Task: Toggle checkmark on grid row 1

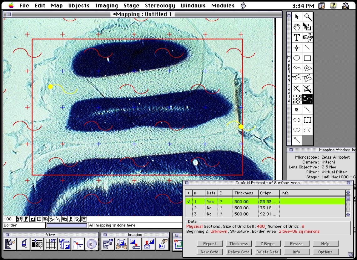Action: coord(189,201)
